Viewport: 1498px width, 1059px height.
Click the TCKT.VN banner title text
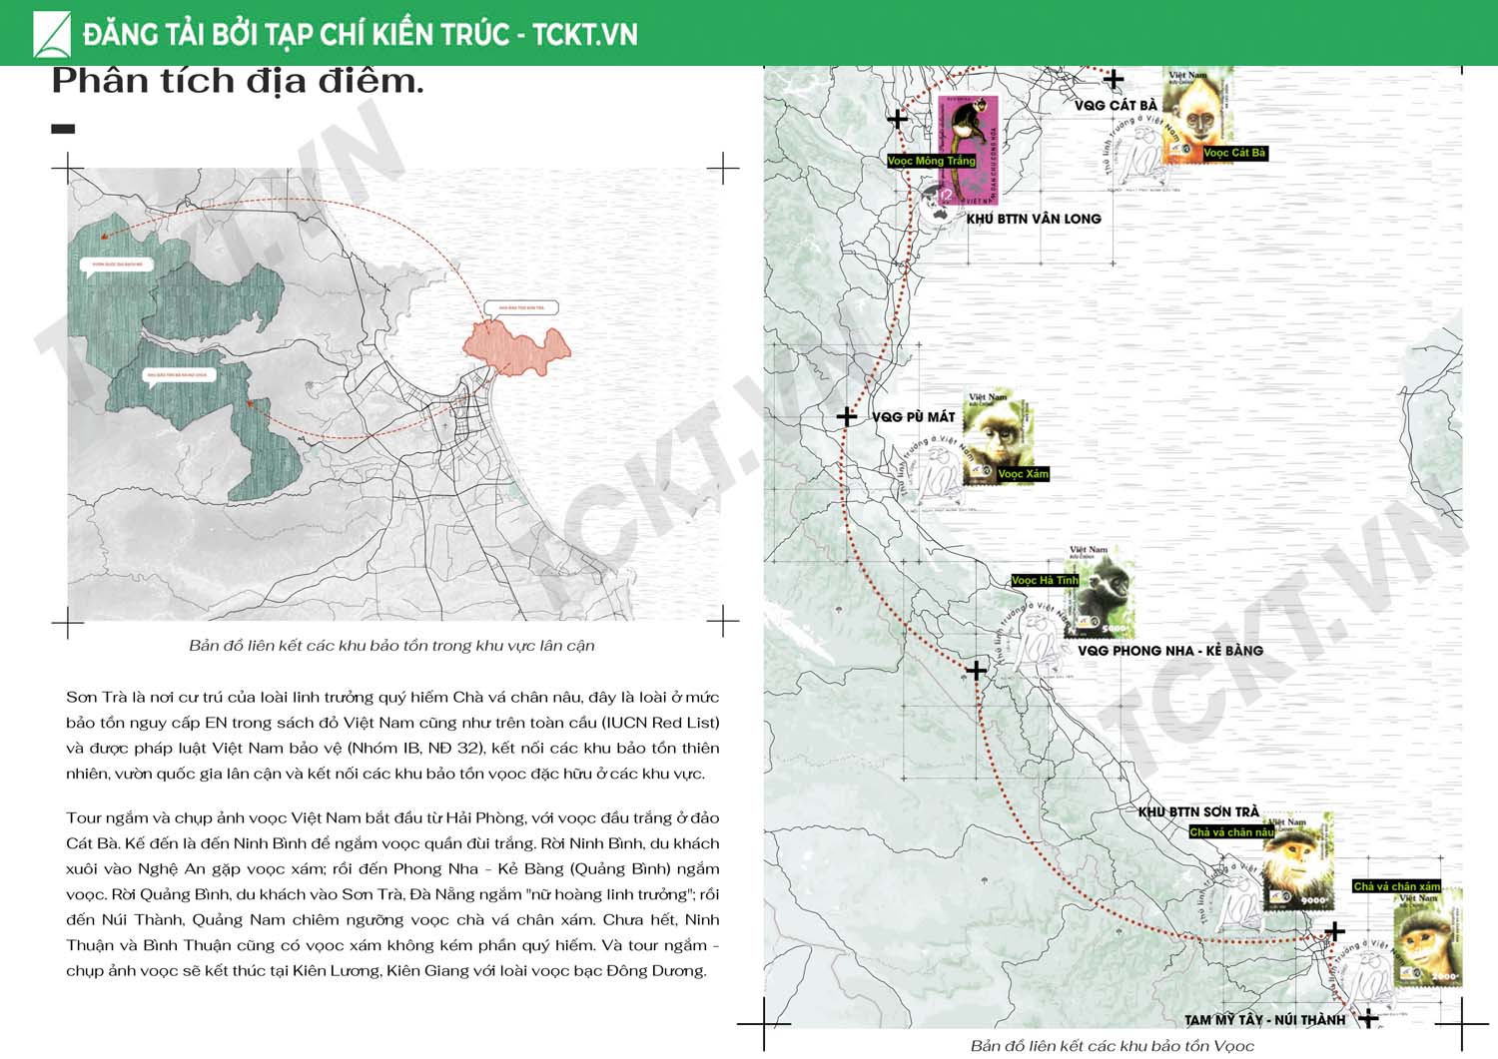point(361,35)
